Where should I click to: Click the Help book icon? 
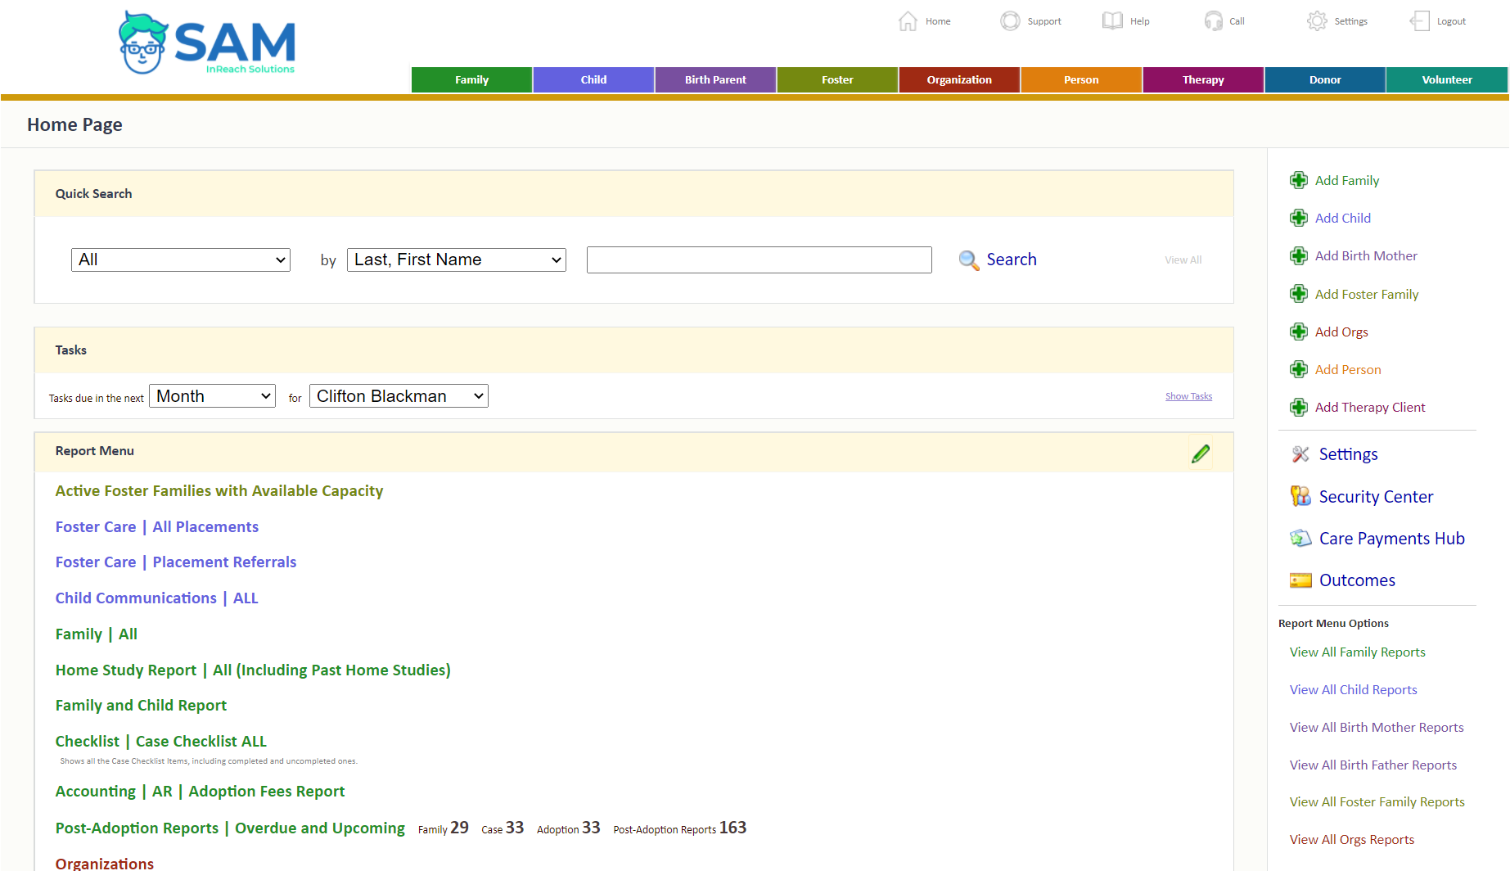point(1111,20)
